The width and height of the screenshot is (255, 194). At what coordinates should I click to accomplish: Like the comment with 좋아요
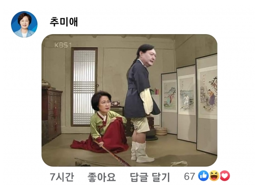[x=102, y=177]
